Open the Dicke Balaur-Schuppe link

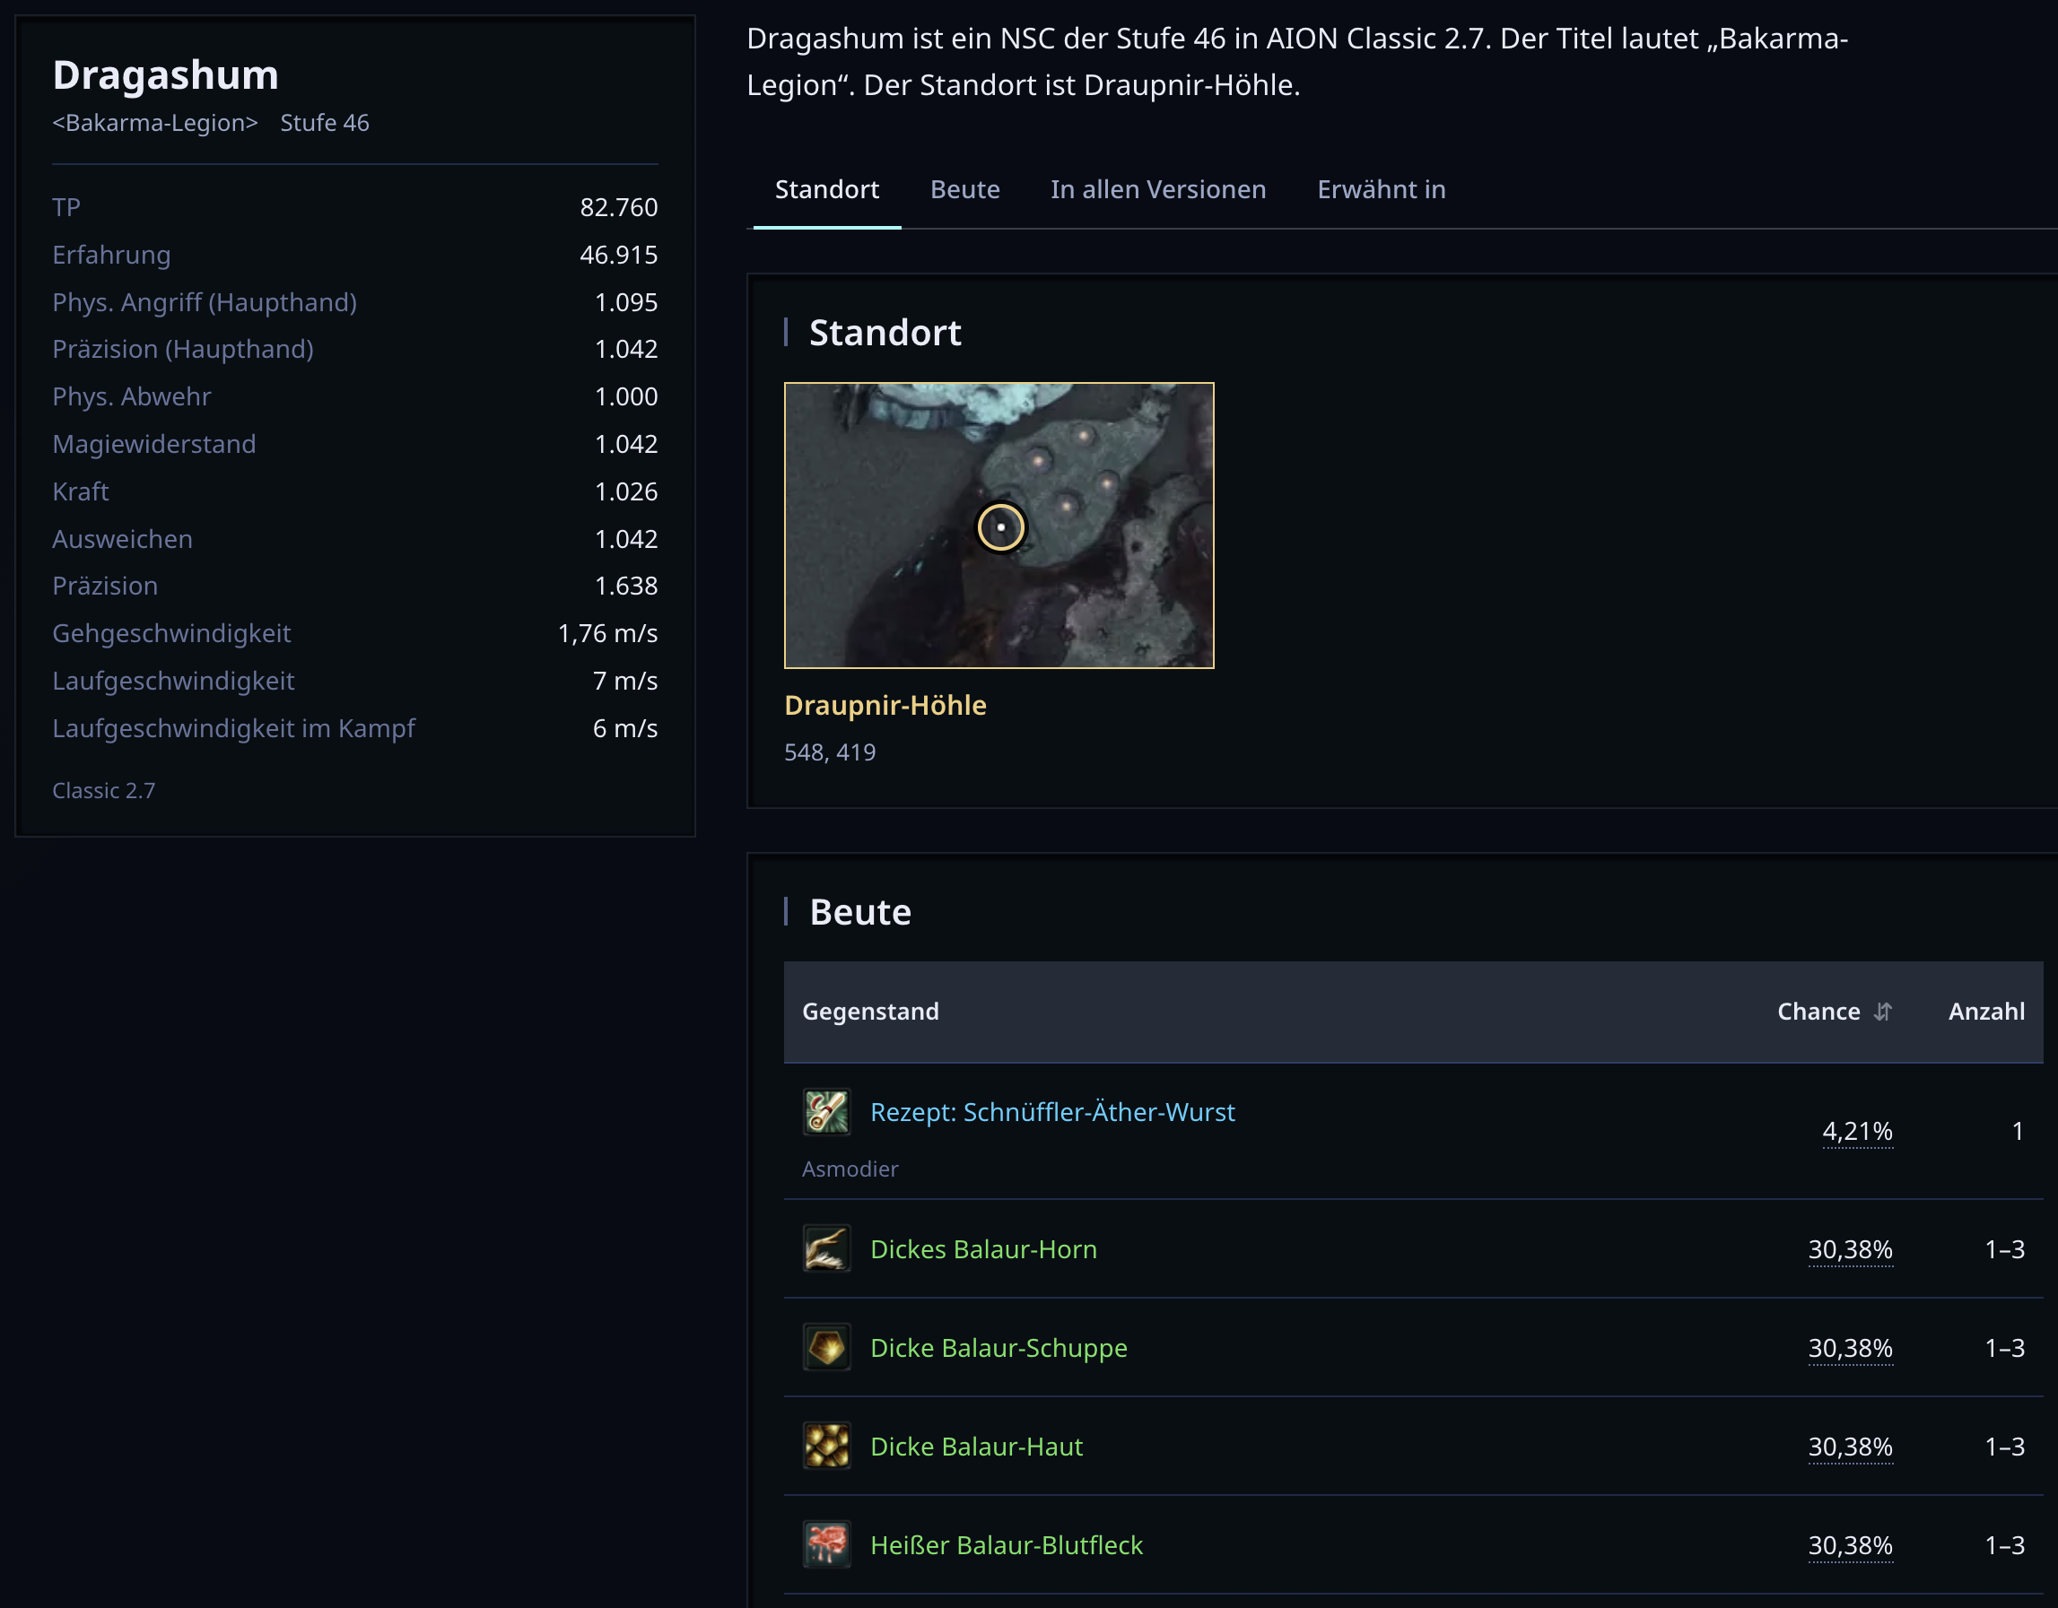[998, 1348]
